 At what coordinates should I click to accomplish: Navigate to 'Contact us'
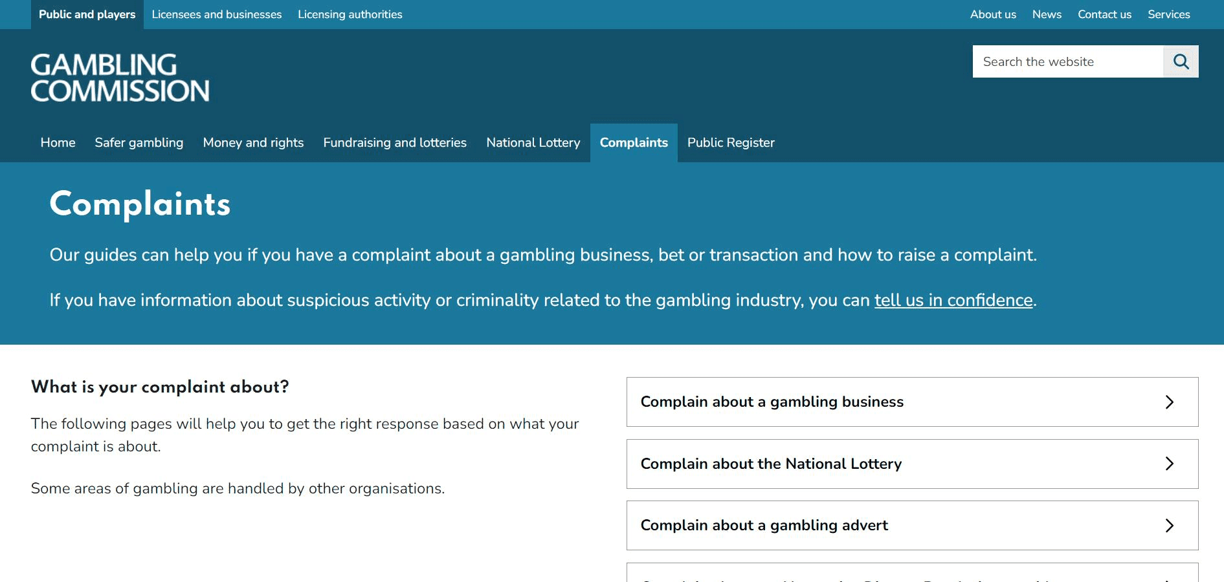click(1104, 14)
